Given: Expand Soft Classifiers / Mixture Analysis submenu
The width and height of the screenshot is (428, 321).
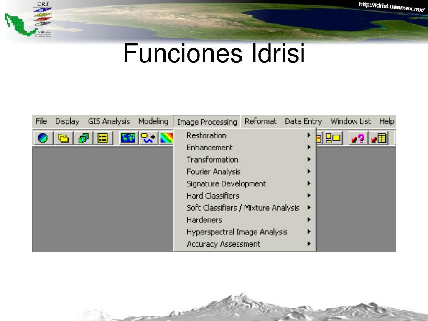Looking at the screenshot, I should (245, 208).
